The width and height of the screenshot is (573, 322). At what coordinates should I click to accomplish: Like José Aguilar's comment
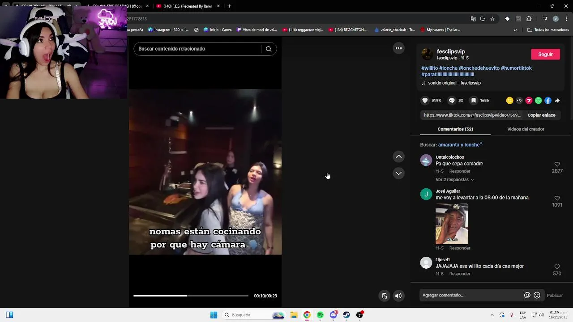(557, 198)
